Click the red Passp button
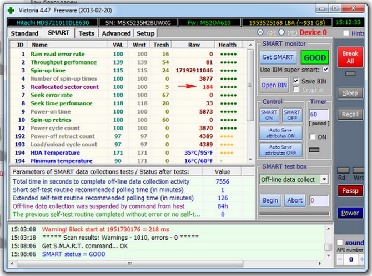The height and width of the screenshot is (276, 372). click(x=350, y=191)
